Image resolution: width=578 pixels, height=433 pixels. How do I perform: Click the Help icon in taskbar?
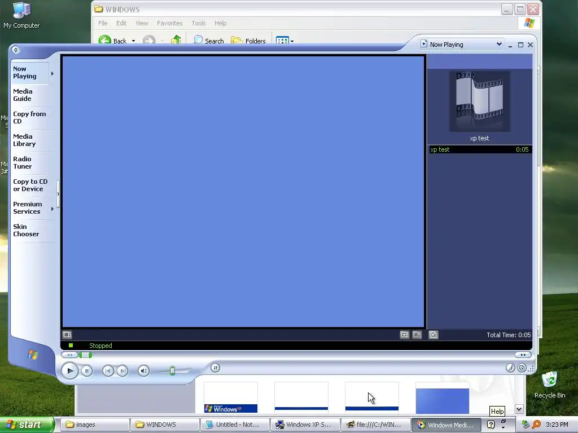tap(491, 425)
